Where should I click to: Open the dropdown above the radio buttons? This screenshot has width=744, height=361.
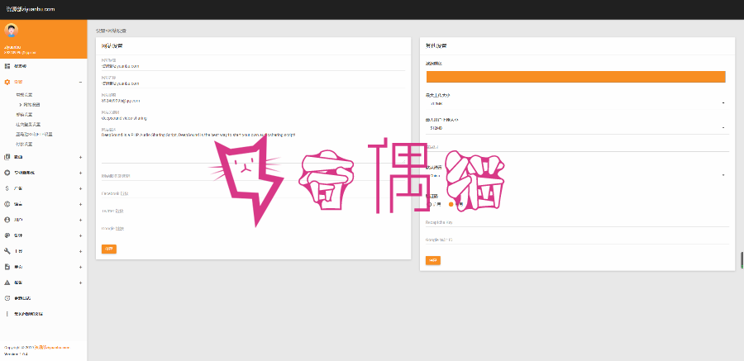[x=577, y=175]
